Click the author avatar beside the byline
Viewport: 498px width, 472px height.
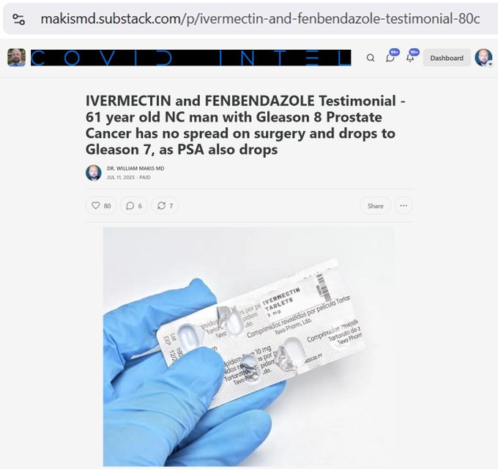tap(94, 172)
